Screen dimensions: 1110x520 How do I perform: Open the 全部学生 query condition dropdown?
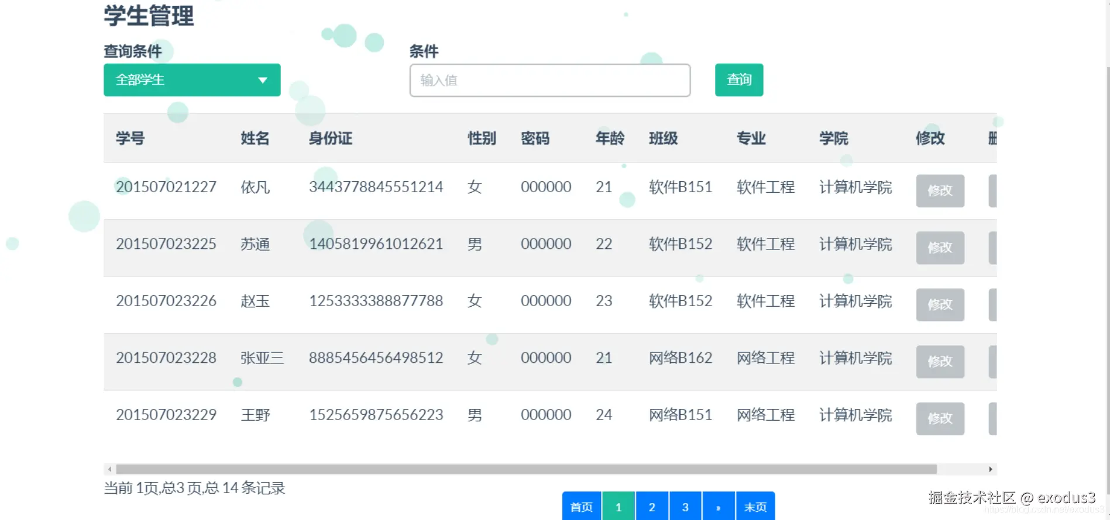(192, 80)
